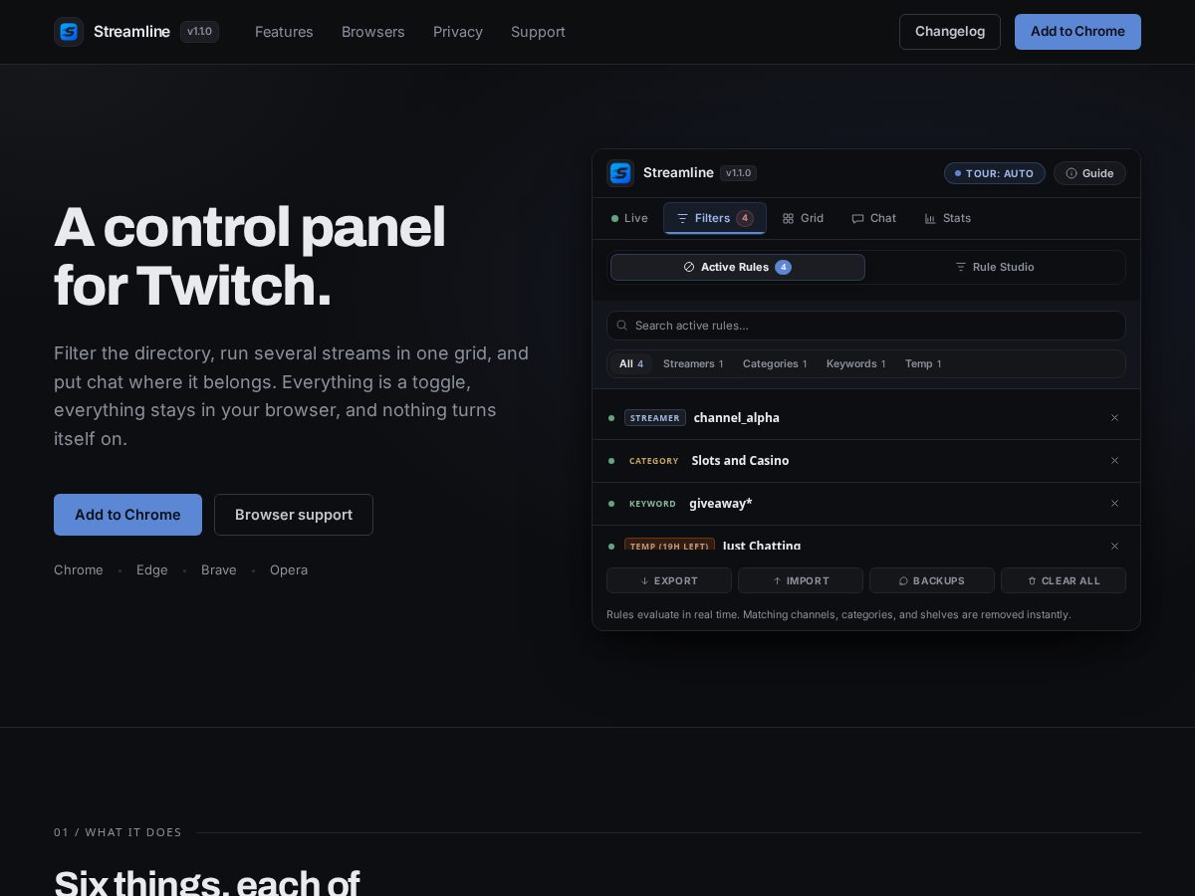Toggle the giveaway* rule status dot
Image resolution: width=1195 pixels, height=896 pixels.
click(611, 504)
